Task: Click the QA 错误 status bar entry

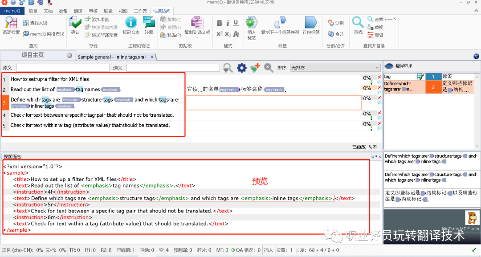Action: pos(246,250)
